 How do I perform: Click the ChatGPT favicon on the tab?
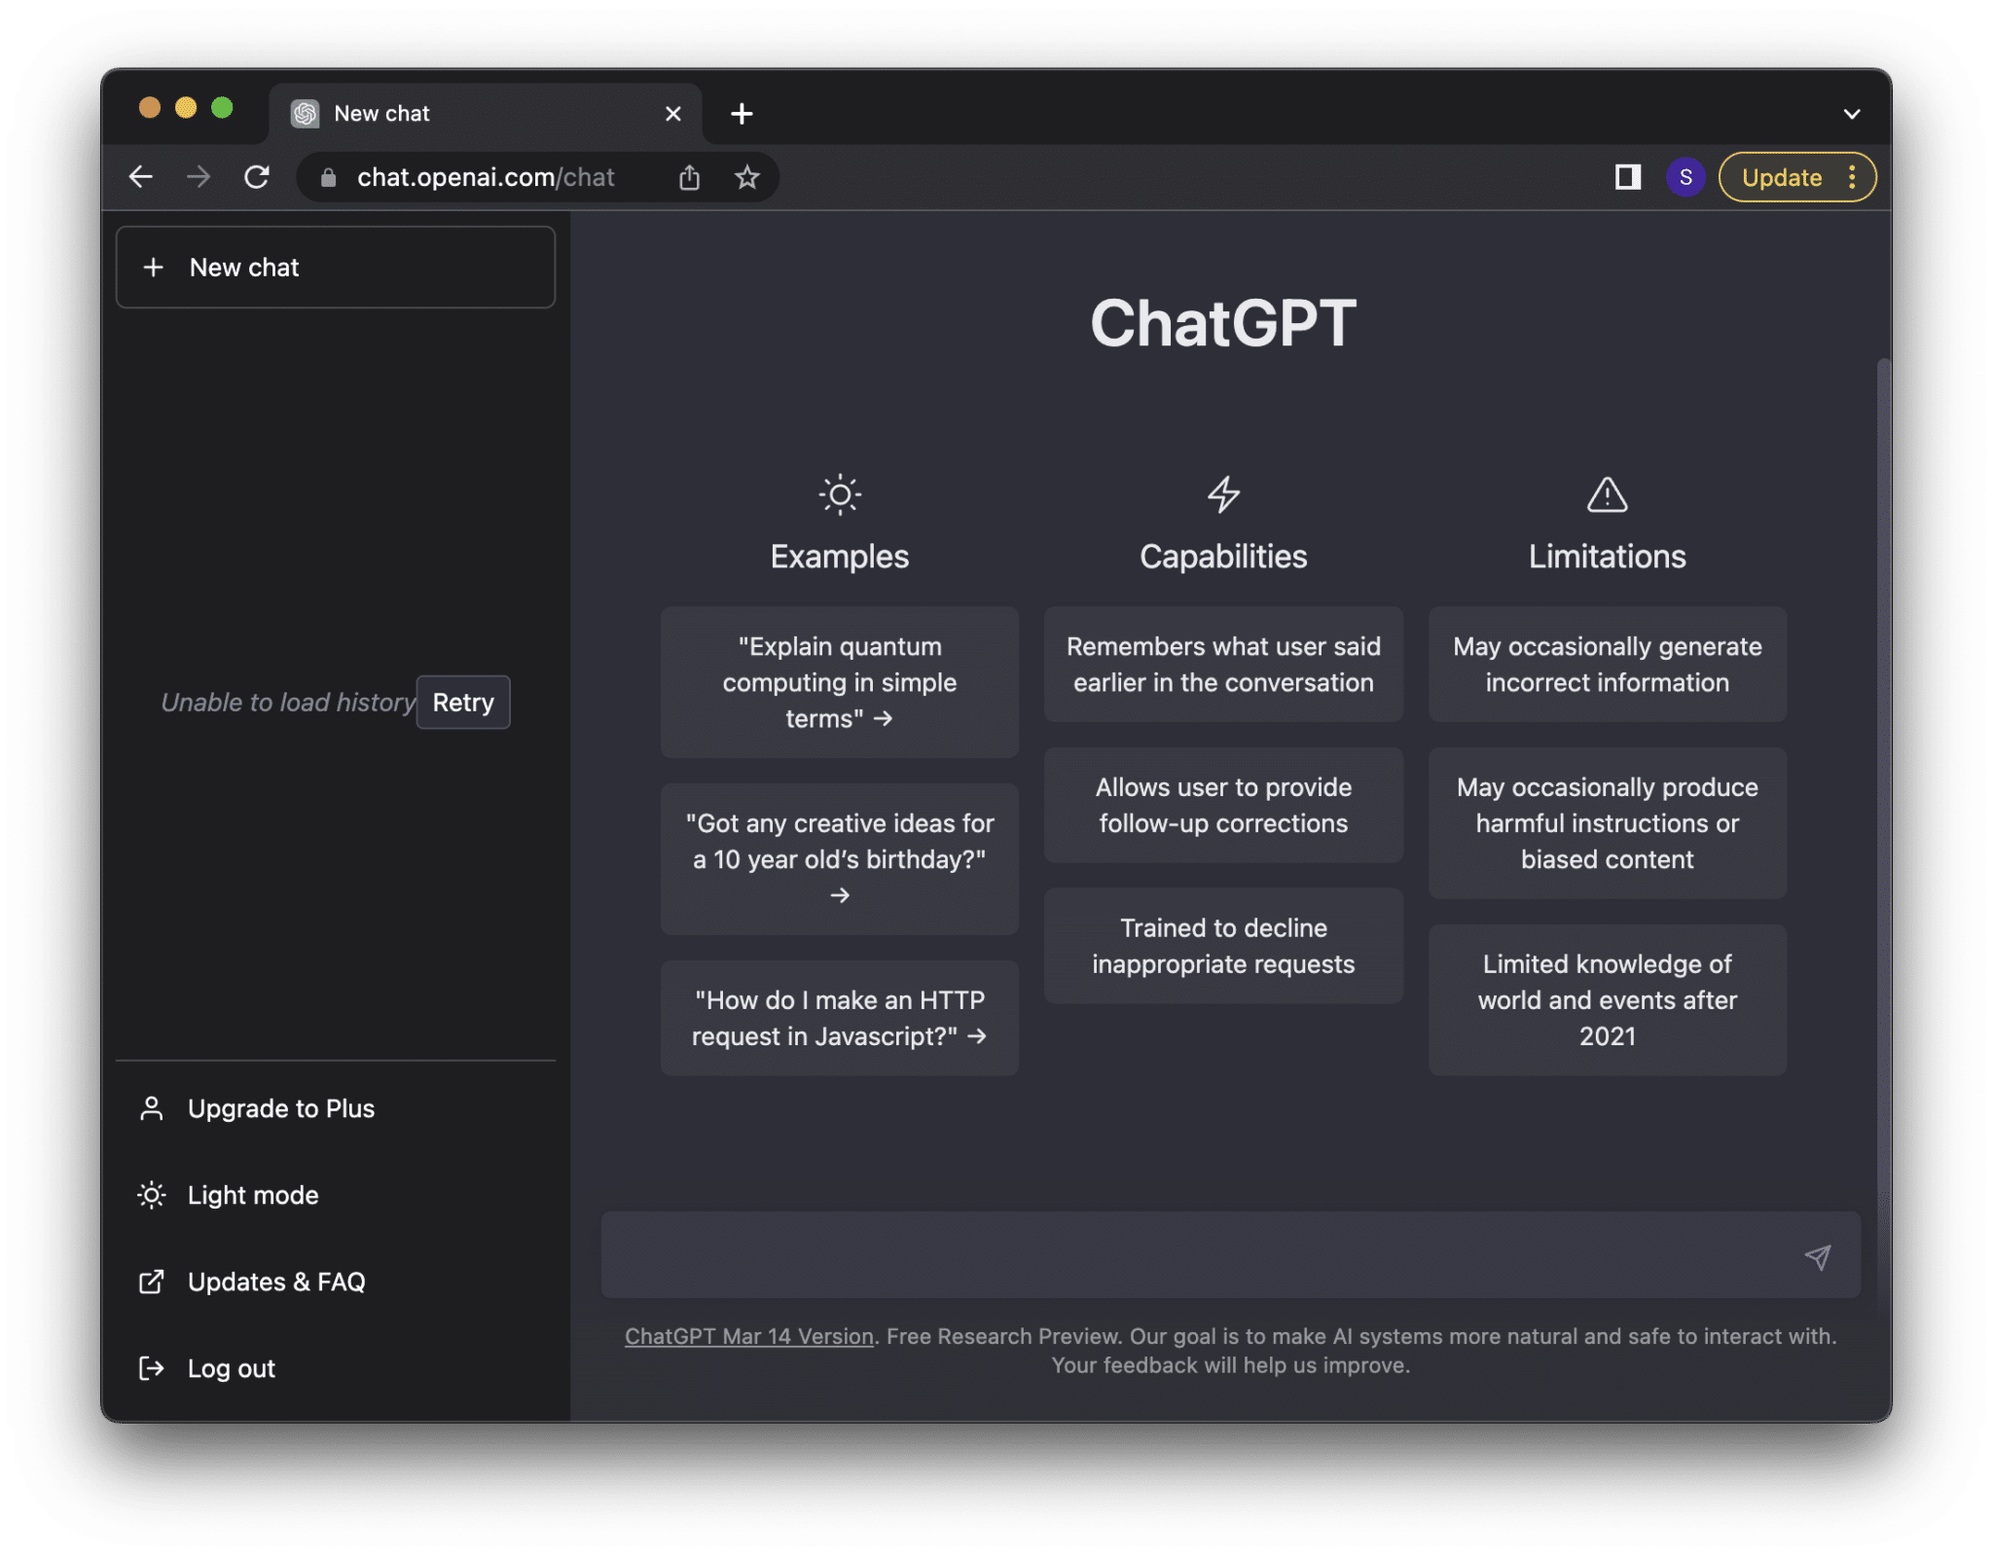click(x=306, y=114)
